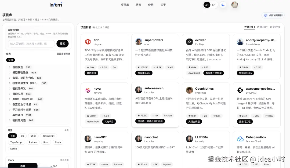Select the novu project logo
The width and height of the screenshot is (290, 168).
tap(88, 90)
